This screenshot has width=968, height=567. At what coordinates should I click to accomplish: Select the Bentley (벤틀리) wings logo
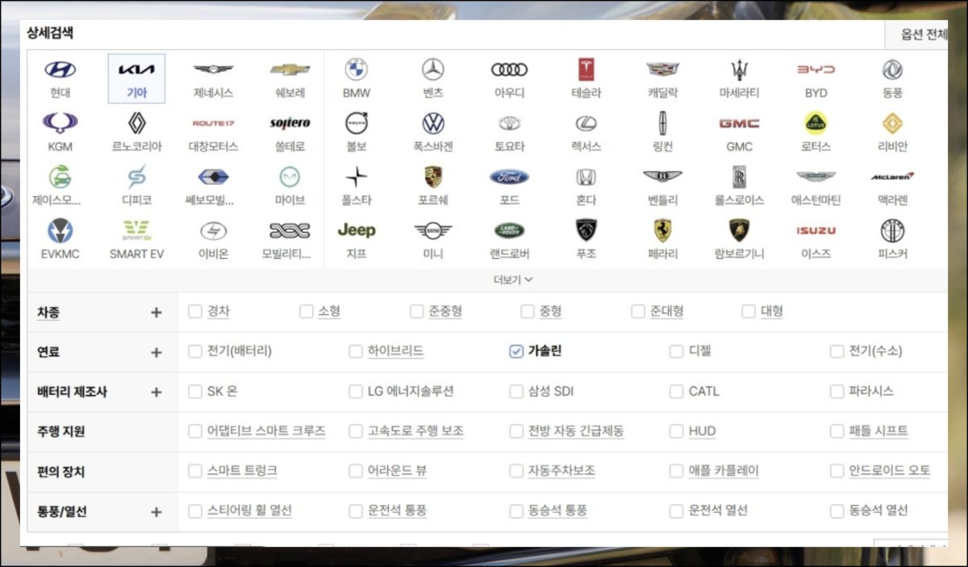(x=663, y=177)
